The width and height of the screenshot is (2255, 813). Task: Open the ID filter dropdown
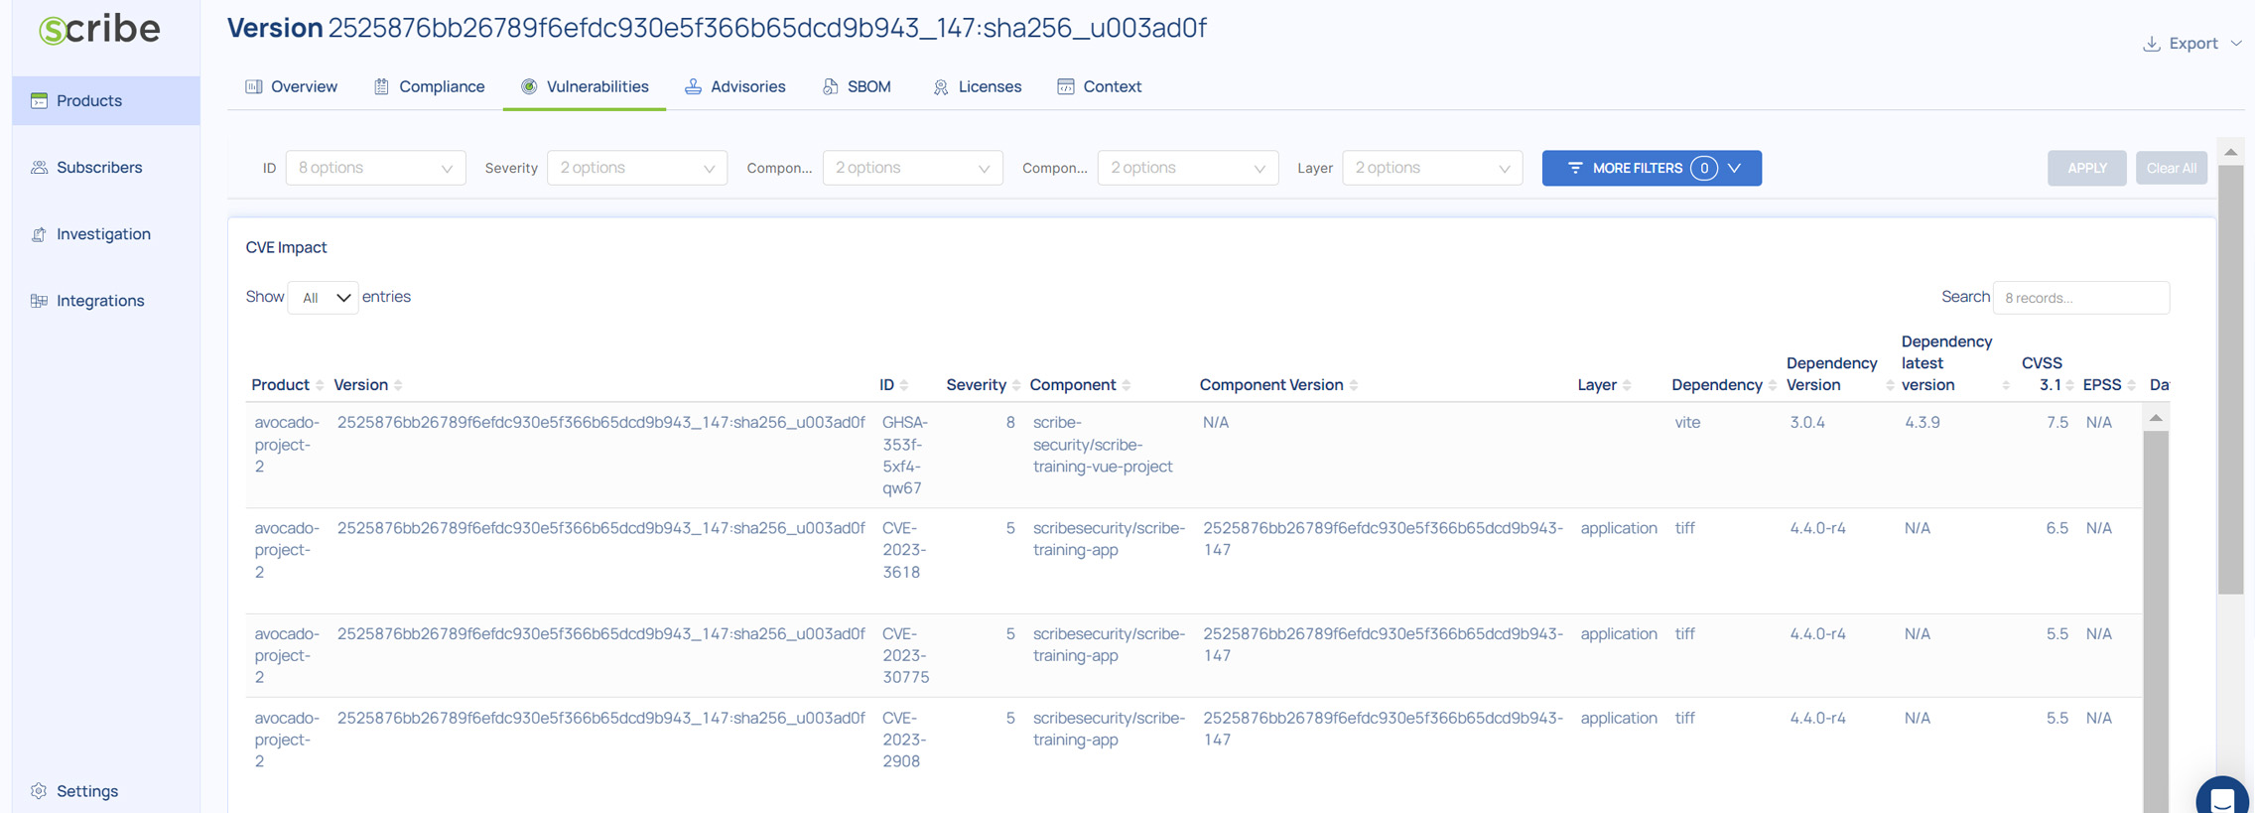coord(375,168)
